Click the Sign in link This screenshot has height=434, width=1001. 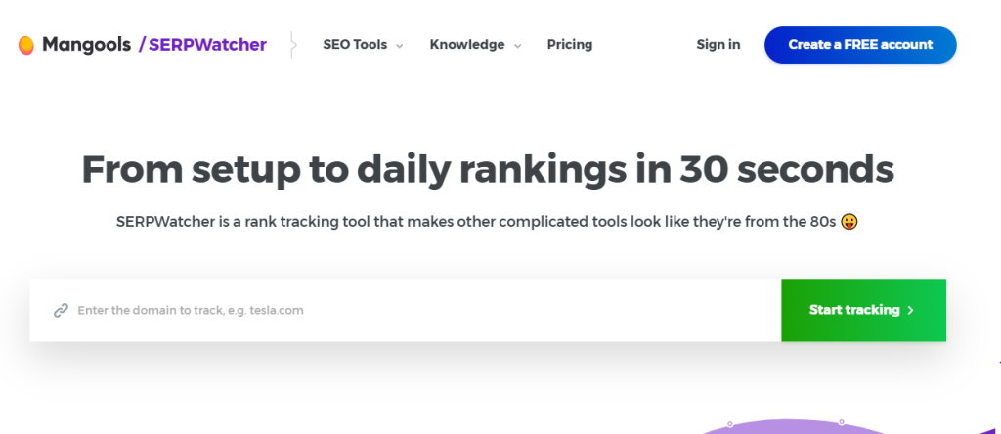pyautogui.click(x=718, y=45)
